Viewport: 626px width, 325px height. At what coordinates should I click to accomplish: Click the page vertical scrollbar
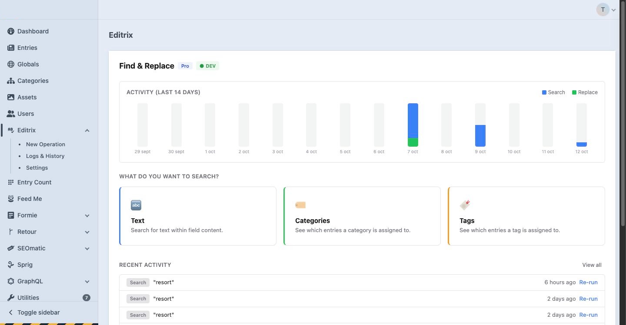pos(623,113)
